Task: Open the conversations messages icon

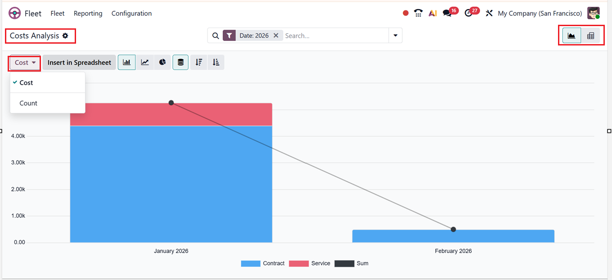Action: pyautogui.click(x=447, y=14)
